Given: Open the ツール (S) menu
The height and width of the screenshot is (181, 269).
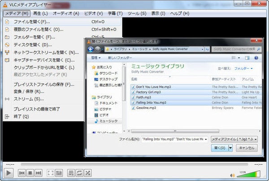Looking at the screenshot, I should click(x=137, y=13).
